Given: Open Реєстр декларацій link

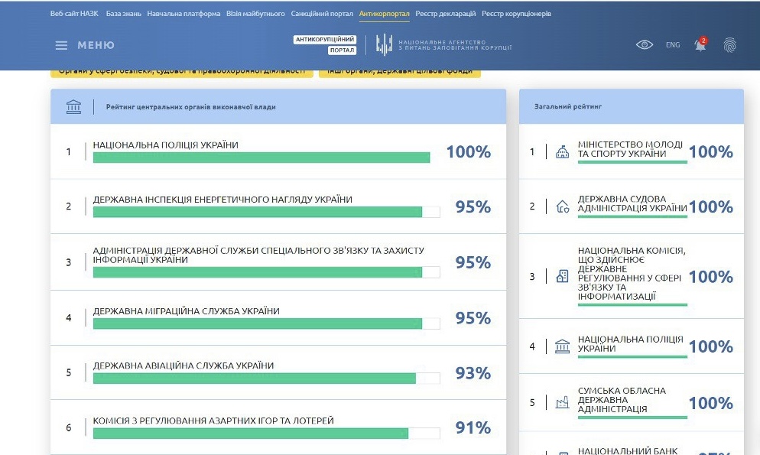Looking at the screenshot, I should click(446, 14).
